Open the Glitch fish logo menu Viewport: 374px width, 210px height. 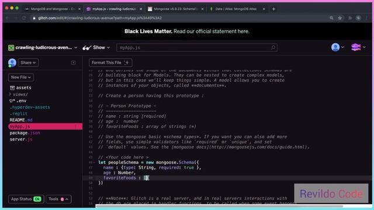[358, 47]
